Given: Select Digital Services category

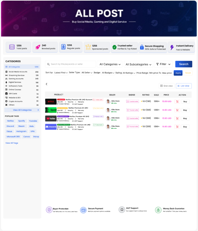Looking at the screenshot, I should (x=22, y=82).
